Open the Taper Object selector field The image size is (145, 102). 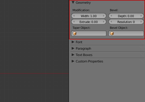89,33
